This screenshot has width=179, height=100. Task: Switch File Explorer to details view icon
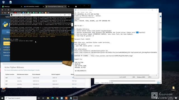158,83
